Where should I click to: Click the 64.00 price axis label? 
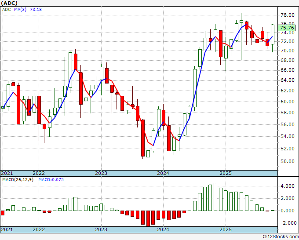point(287,80)
